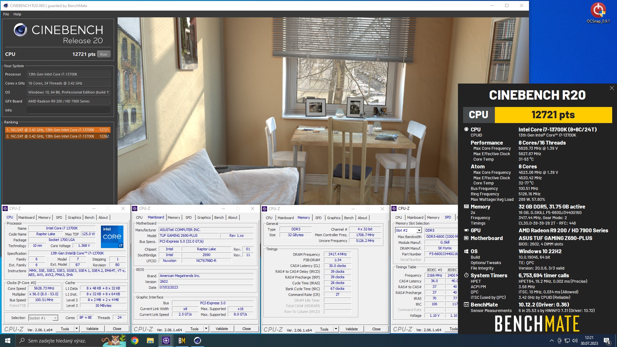Click the Motherboard section icon in BenchMate
The image size is (617, 347).
pyautogui.click(x=466, y=238)
